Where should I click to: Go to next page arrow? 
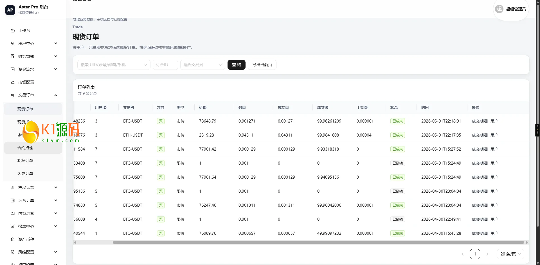[x=487, y=254]
